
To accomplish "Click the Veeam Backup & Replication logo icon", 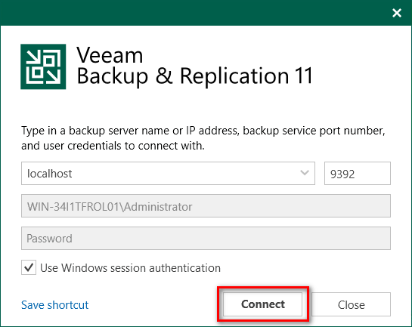I will (x=43, y=66).
